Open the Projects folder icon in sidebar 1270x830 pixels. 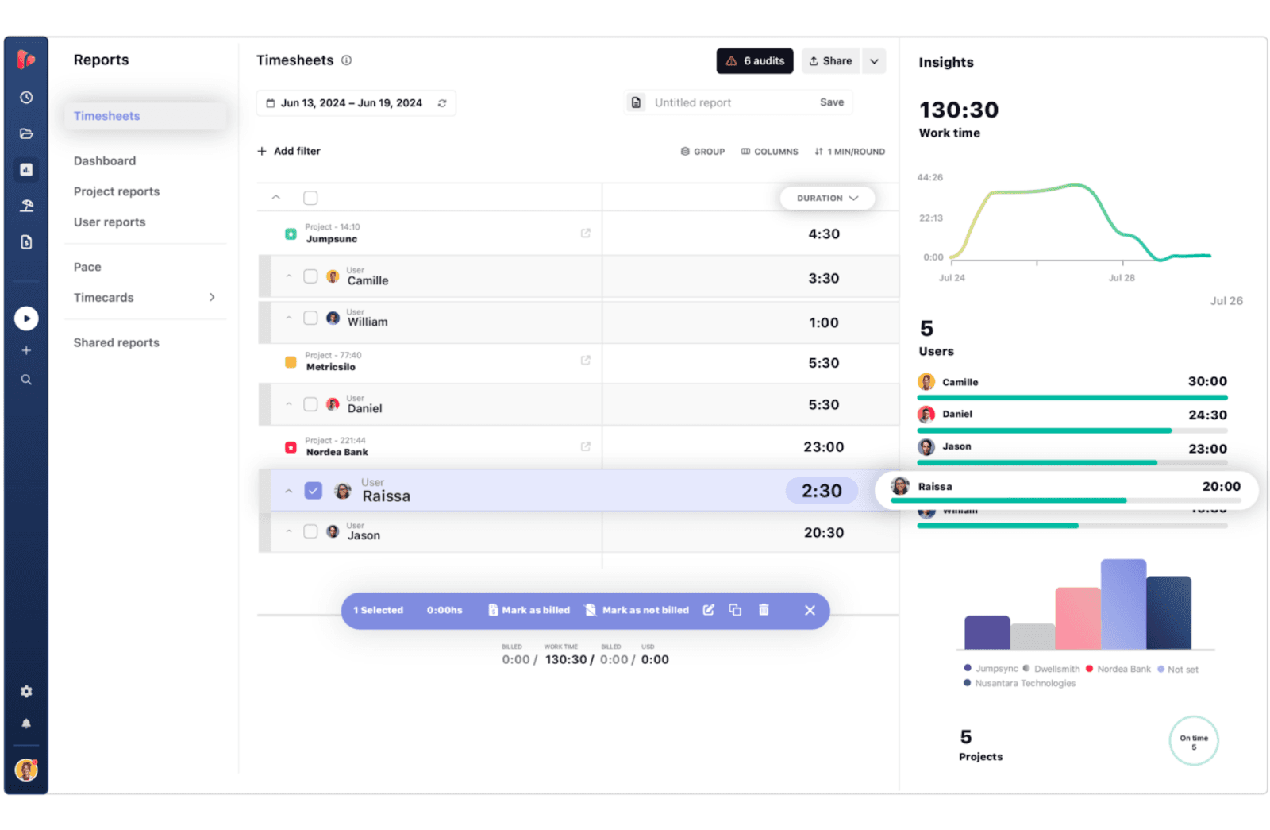pyautogui.click(x=26, y=133)
